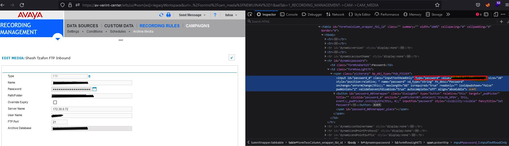Go to the DATA SOURCES menu
Image resolution: width=509 pixels, height=146 pixels.
[82, 26]
